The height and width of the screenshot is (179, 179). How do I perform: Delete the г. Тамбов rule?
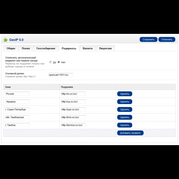[x=124, y=125]
